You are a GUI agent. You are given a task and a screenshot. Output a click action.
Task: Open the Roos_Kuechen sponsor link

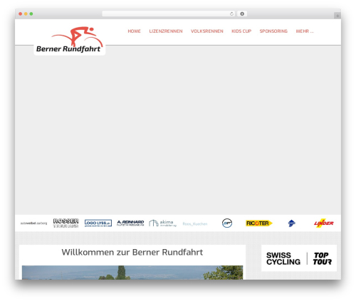[x=195, y=223]
